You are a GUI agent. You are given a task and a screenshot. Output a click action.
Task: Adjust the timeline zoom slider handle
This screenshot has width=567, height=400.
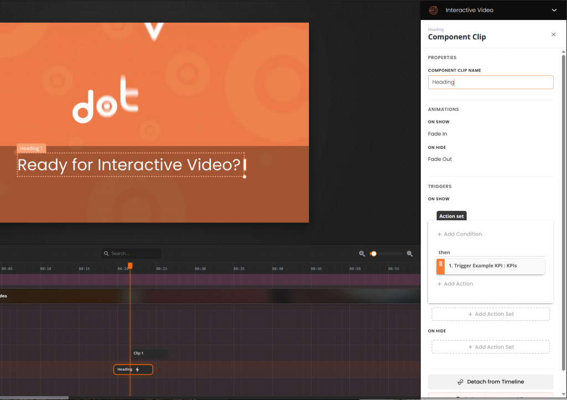tap(374, 253)
